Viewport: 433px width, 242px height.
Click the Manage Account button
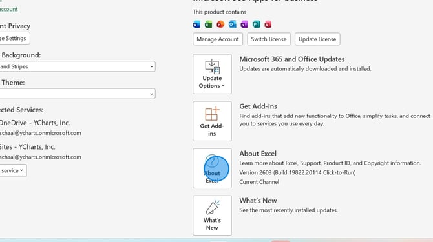tap(218, 39)
